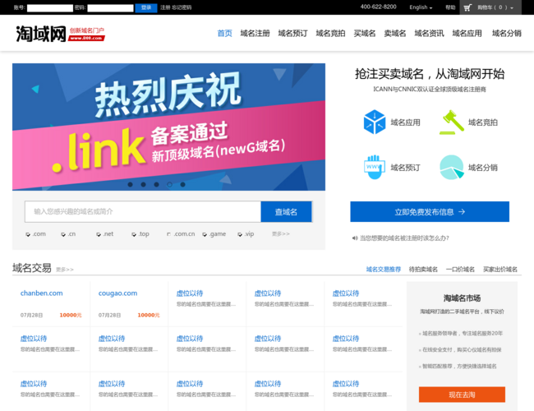Viewport: 534px width, 411px height.
Task: Click the 立即免费发布信息 button
Action: coord(430,211)
